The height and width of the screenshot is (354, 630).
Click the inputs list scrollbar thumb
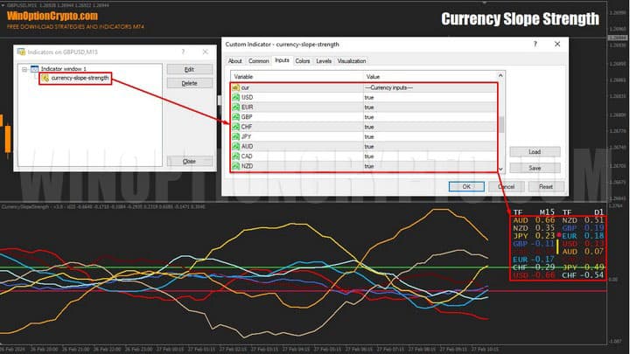coord(500,124)
